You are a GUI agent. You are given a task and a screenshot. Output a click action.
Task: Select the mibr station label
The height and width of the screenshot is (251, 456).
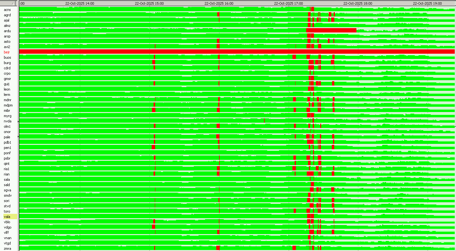click(7, 111)
